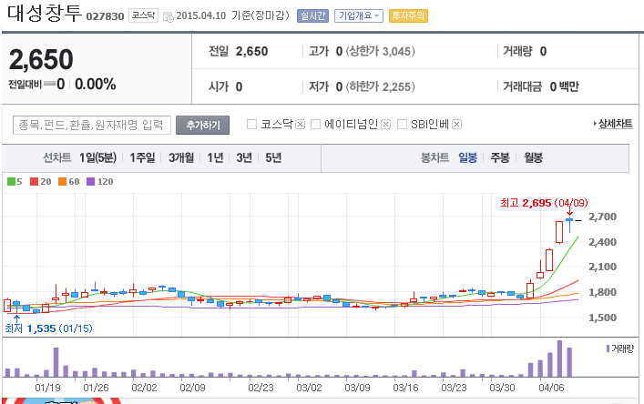Viewport: 644px width, 404px height.
Task: Click the 상한가 3,045 value
Action: 381,51
